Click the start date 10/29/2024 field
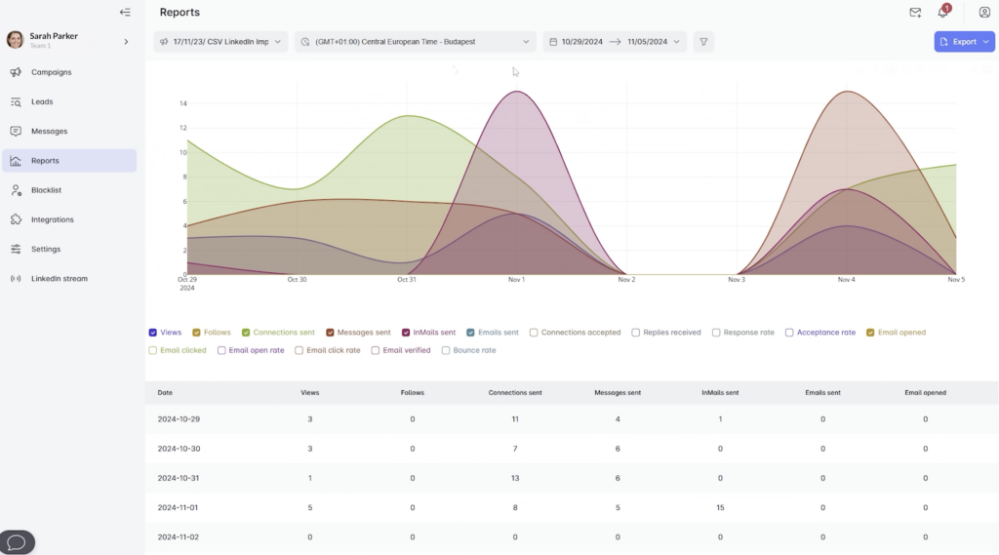This screenshot has width=999, height=555. coord(581,42)
